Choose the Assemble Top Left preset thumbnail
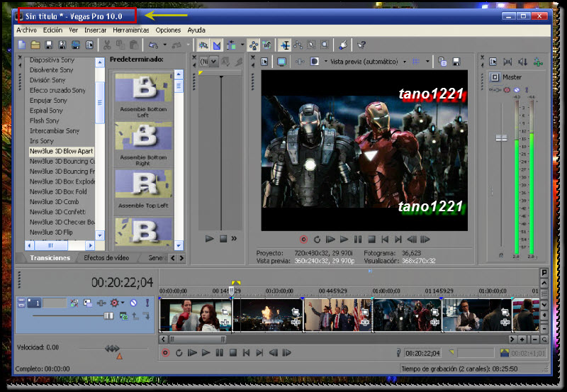Viewport: 567px width, 392px height. (144, 184)
